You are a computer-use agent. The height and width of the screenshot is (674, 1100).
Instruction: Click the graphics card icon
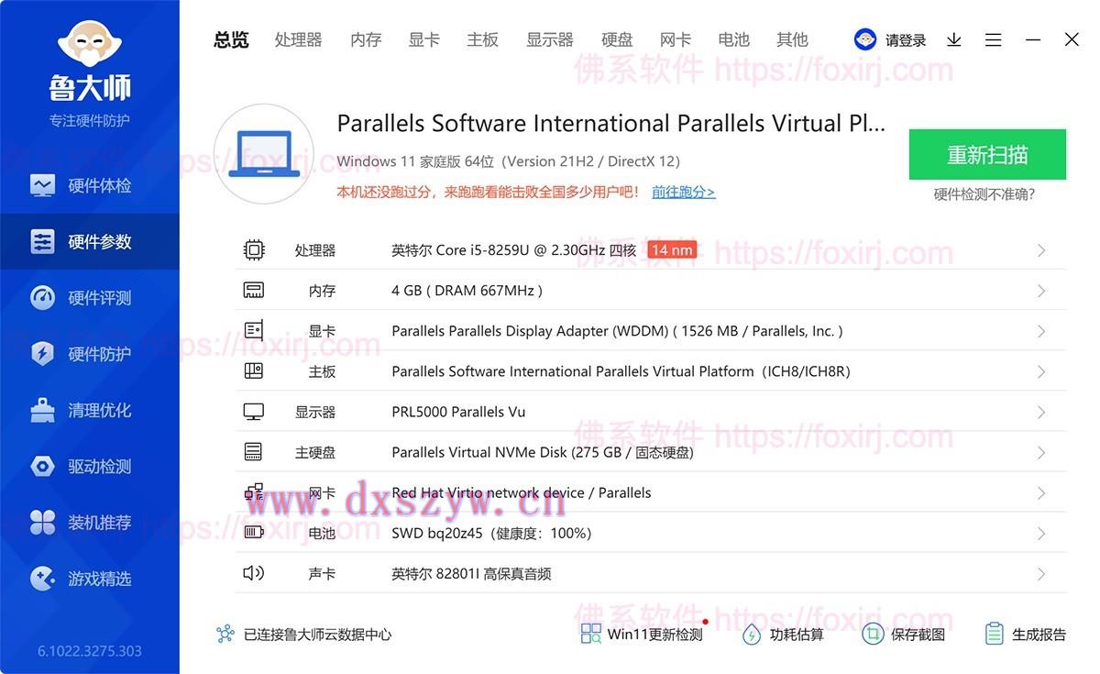point(254,330)
